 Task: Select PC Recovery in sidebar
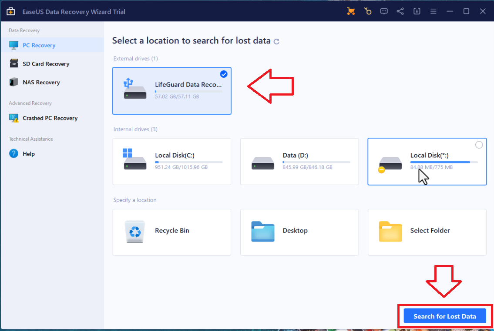39,45
